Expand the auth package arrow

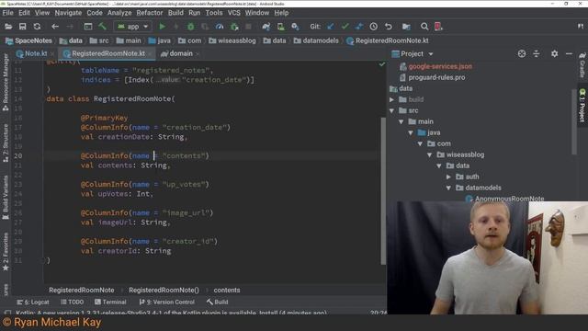tap(448, 177)
